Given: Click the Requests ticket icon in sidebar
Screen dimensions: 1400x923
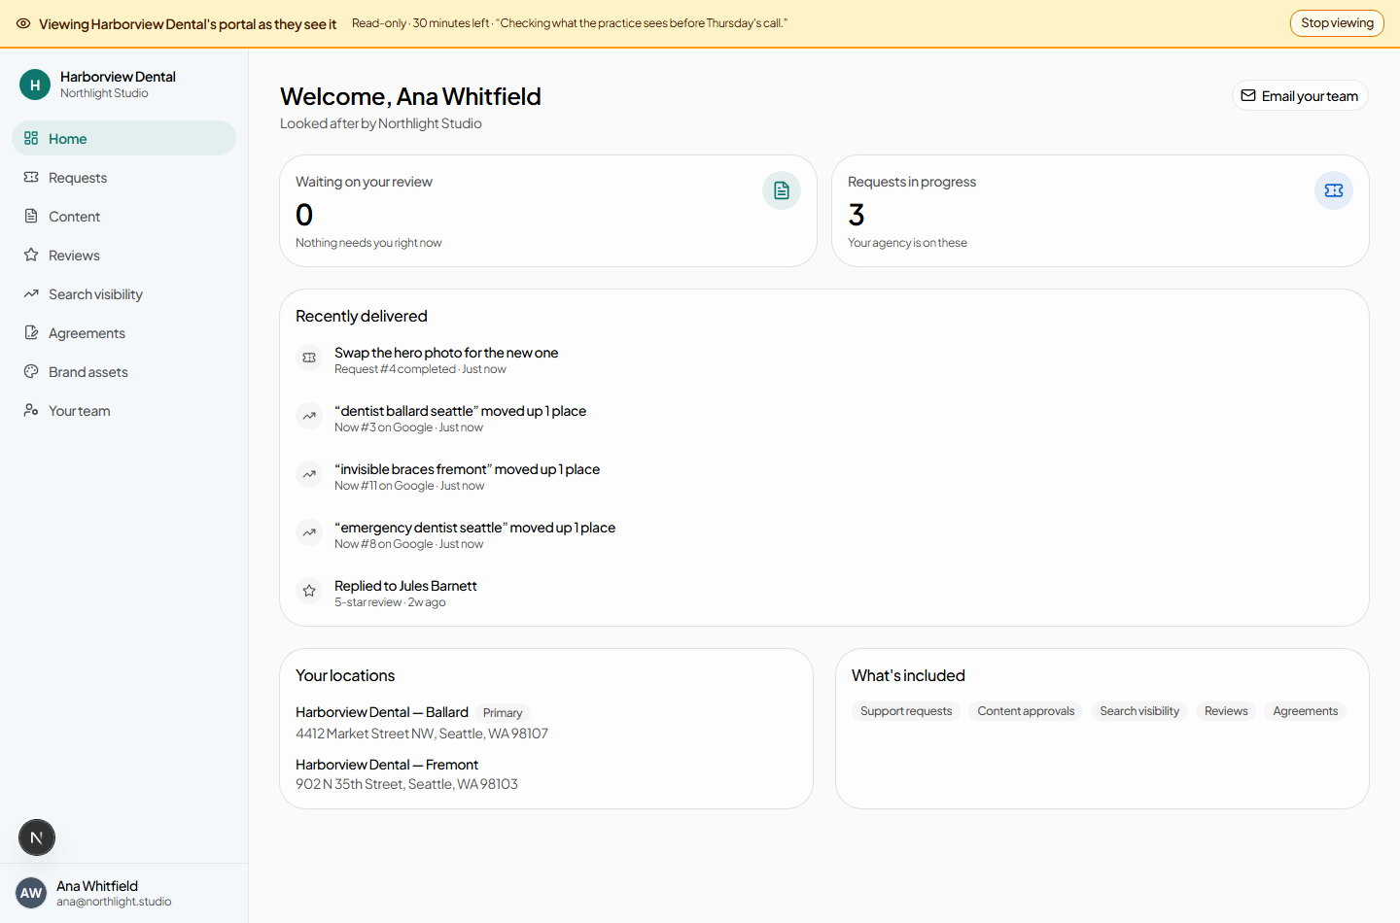Looking at the screenshot, I should click(x=31, y=177).
